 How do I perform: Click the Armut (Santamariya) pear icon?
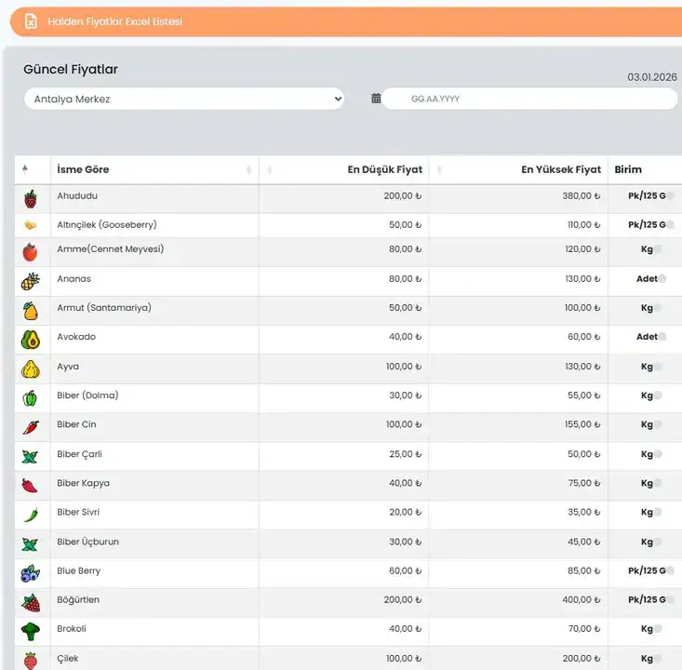click(31, 311)
